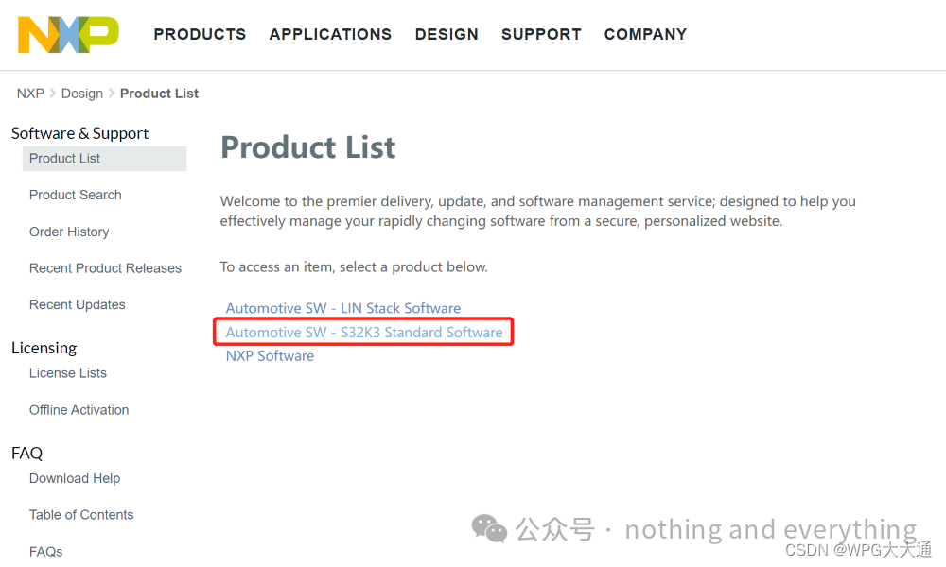The width and height of the screenshot is (946, 567).
Task: View Recent Product Releases
Action: coord(106,268)
